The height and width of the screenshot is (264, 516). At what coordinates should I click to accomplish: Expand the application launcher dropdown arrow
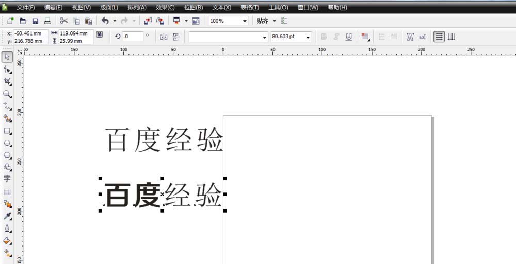coord(186,21)
